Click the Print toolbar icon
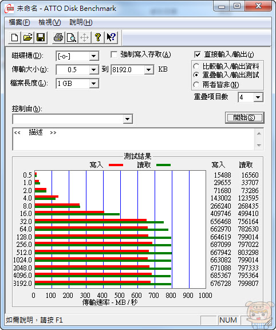This screenshot has height=330, width=276. [58, 37]
